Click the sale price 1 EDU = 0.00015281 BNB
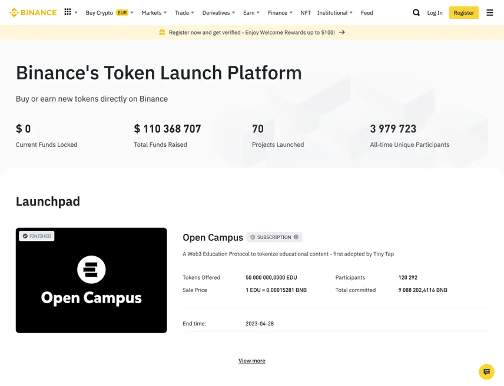This screenshot has height=386, width=504. (276, 290)
